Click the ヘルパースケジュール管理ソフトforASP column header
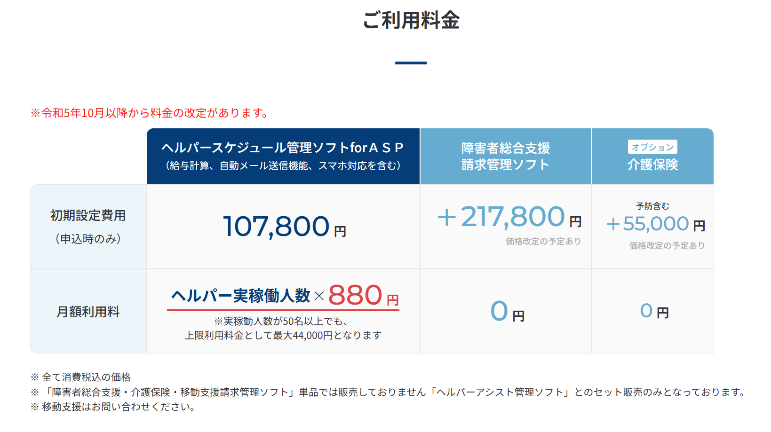 (x=283, y=149)
